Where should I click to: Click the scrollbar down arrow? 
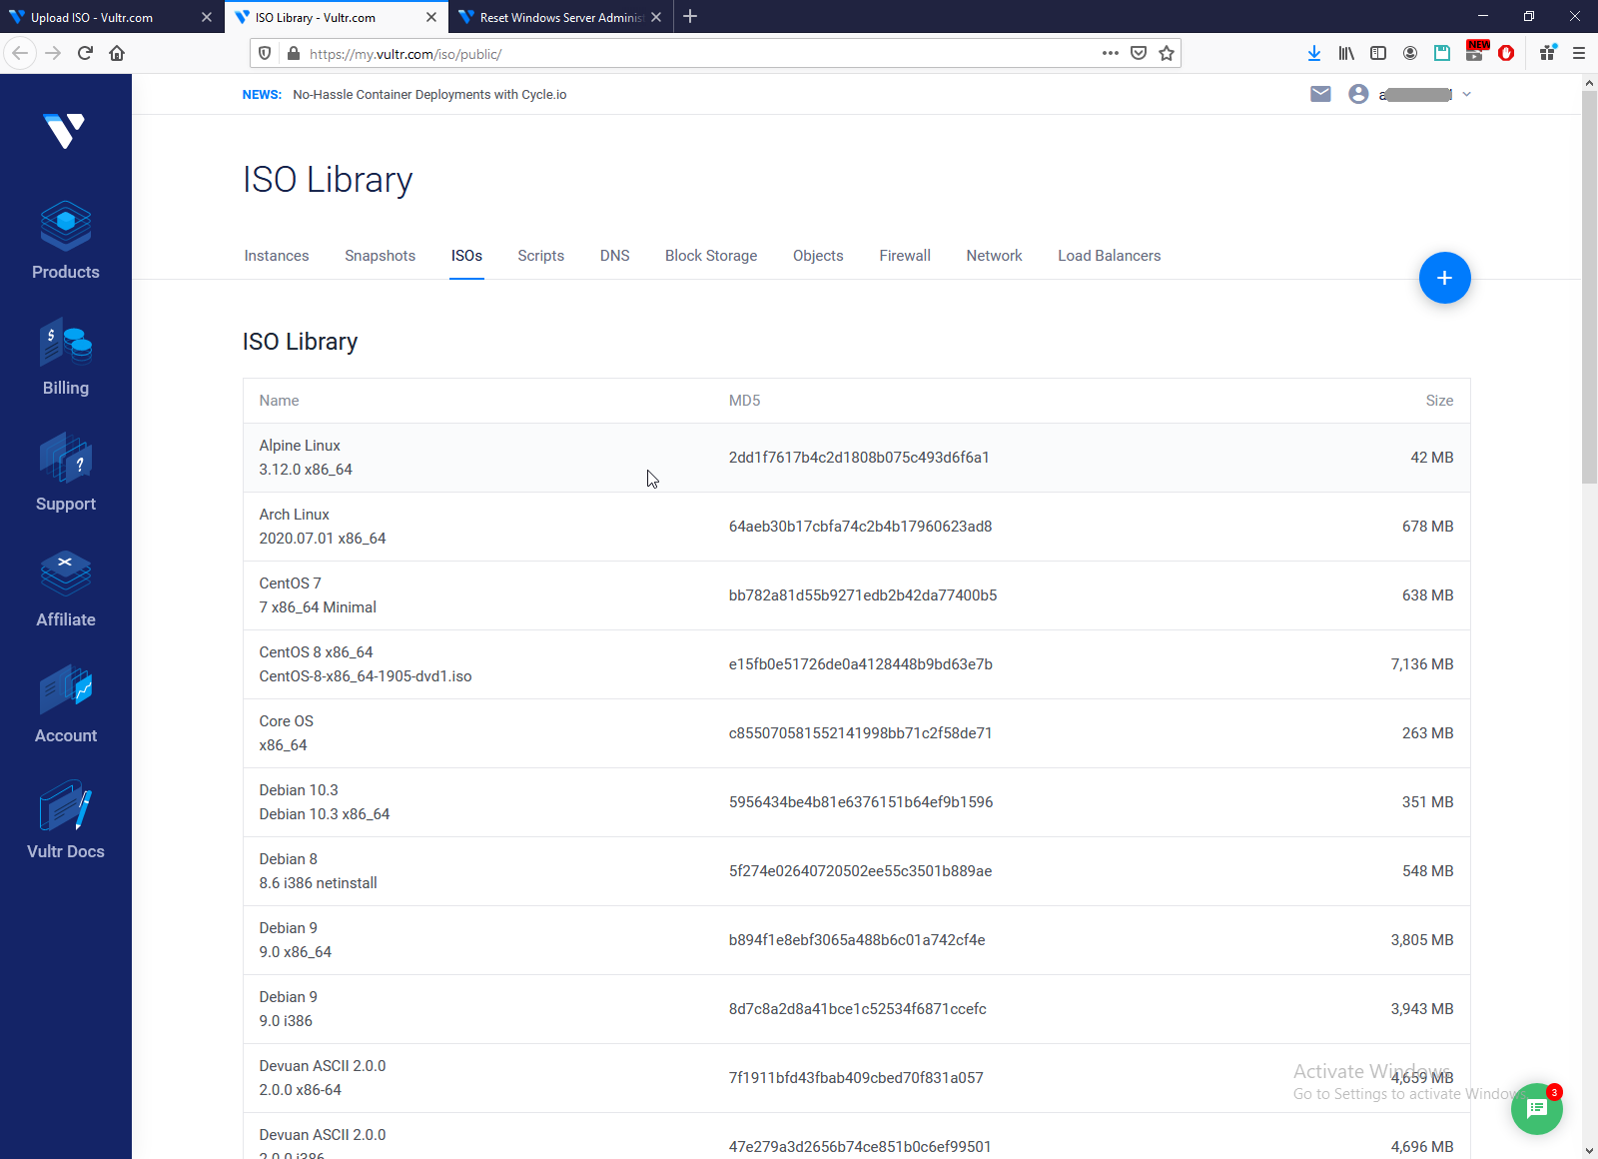1589,1150
